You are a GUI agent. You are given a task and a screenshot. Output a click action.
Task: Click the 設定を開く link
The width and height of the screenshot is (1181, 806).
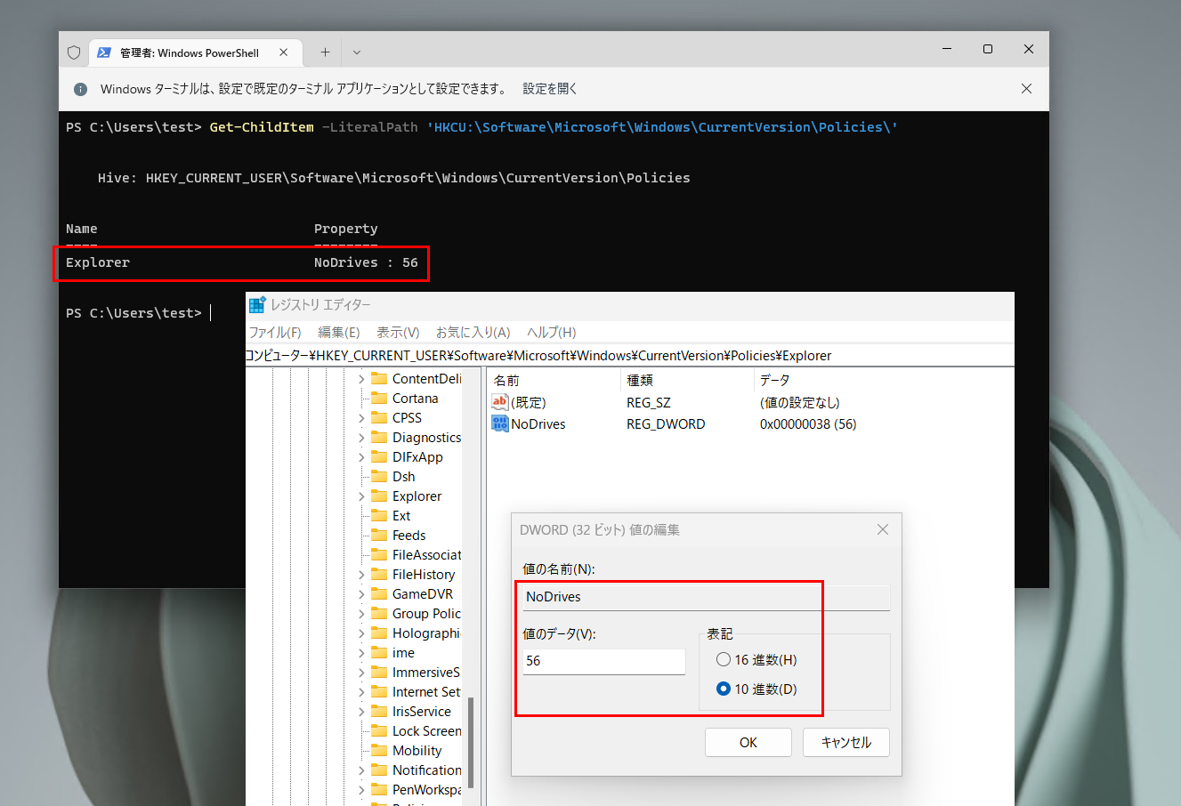click(x=550, y=89)
